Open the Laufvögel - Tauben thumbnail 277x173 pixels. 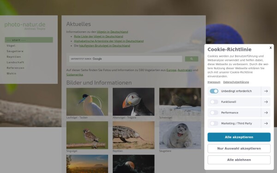87,102
